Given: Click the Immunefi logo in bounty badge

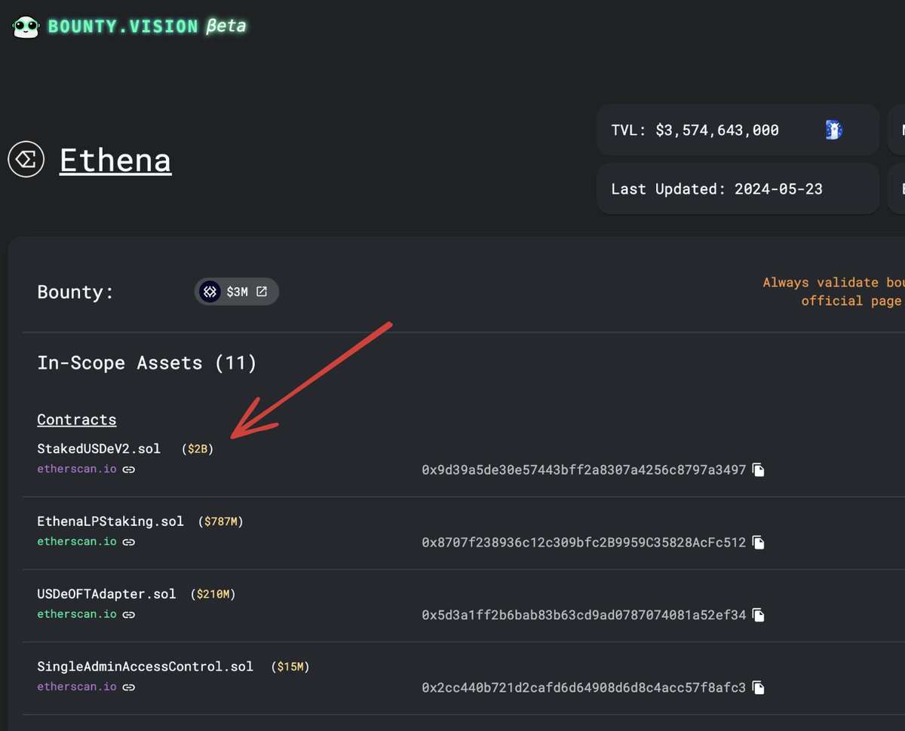Looking at the screenshot, I should pyautogui.click(x=210, y=292).
